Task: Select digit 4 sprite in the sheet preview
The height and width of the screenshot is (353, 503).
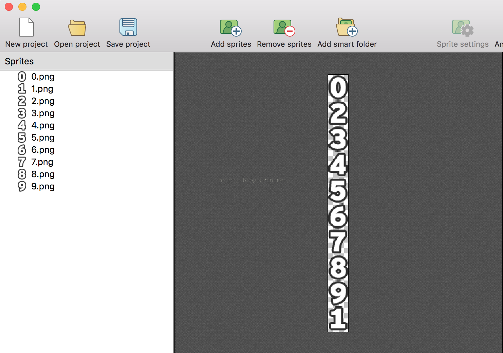Action: point(338,165)
